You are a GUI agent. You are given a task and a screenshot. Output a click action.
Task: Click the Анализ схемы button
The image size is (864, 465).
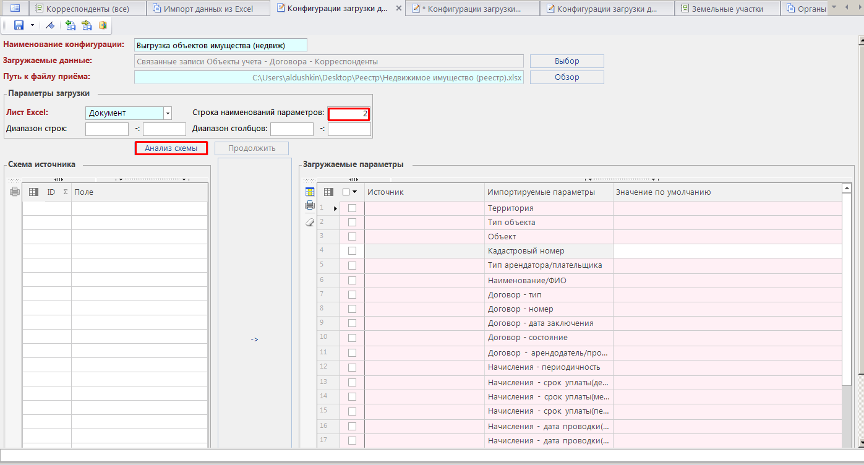[x=171, y=148]
